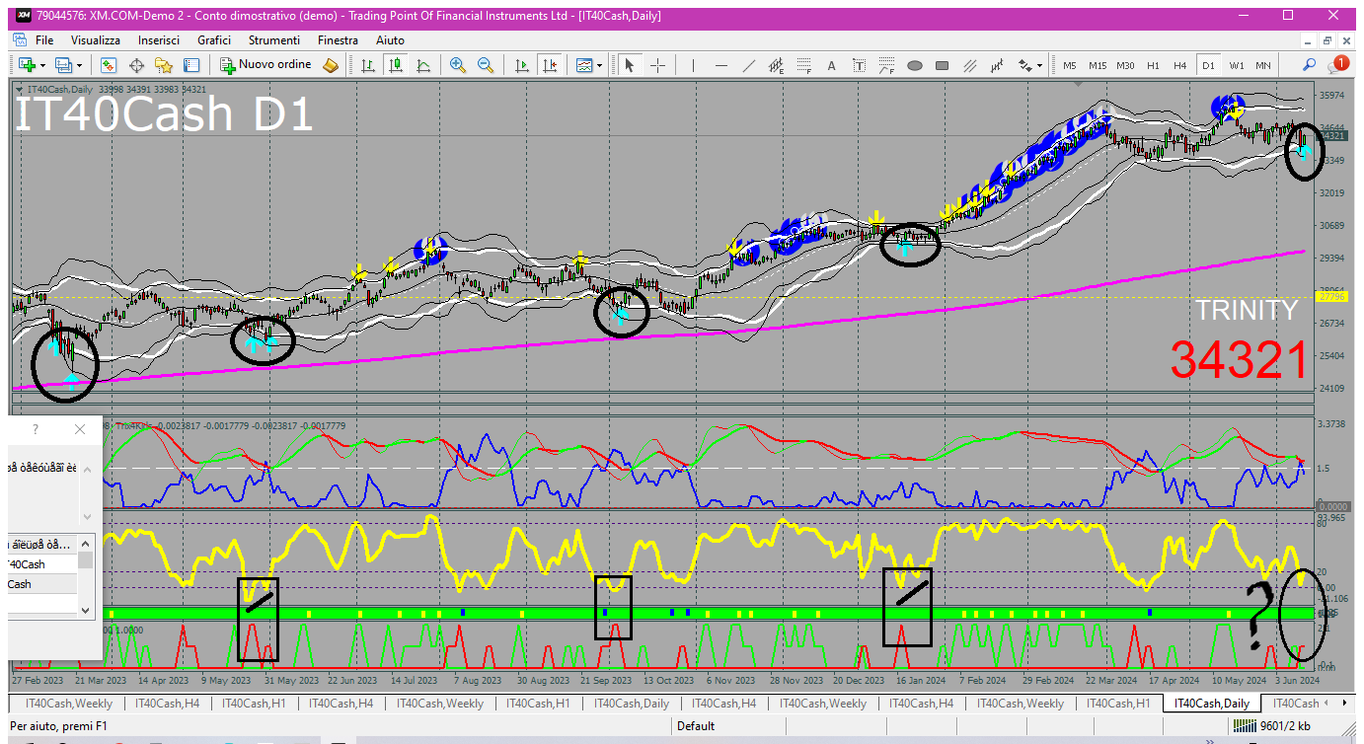The width and height of the screenshot is (1364, 744).
Task: Open the search magnifier icon
Action: pos(1310,65)
